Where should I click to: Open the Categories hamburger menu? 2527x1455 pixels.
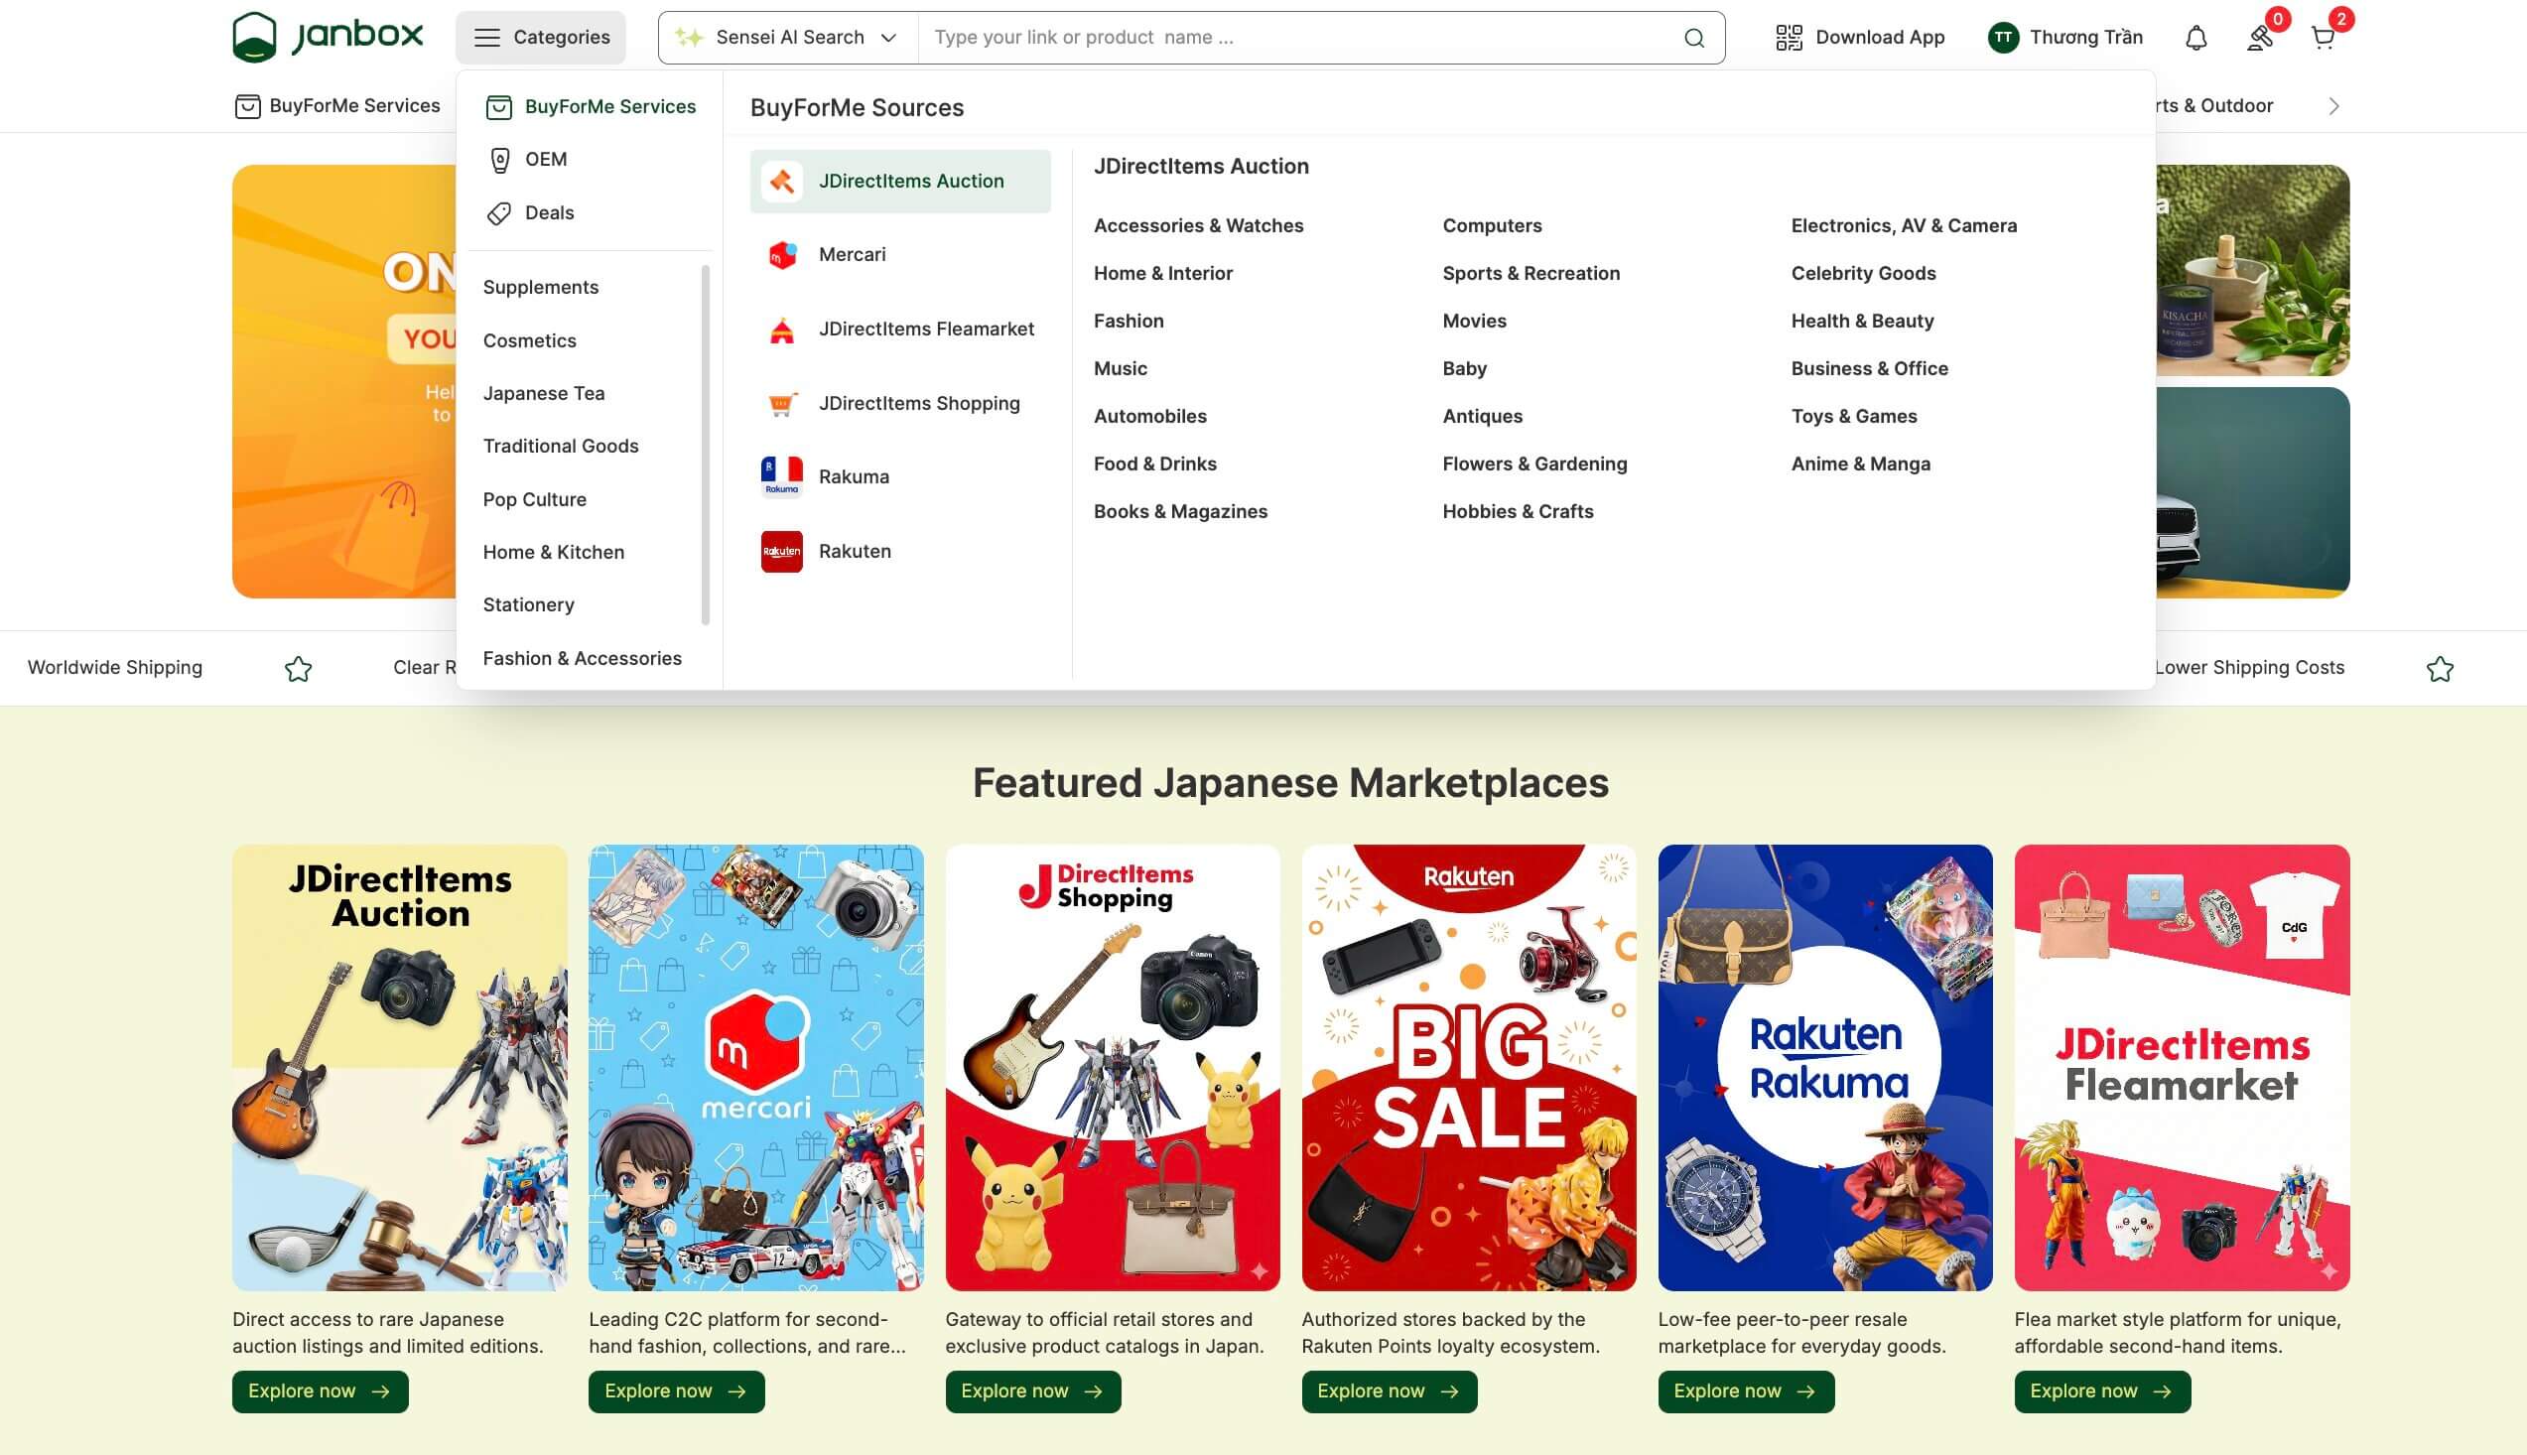click(541, 38)
